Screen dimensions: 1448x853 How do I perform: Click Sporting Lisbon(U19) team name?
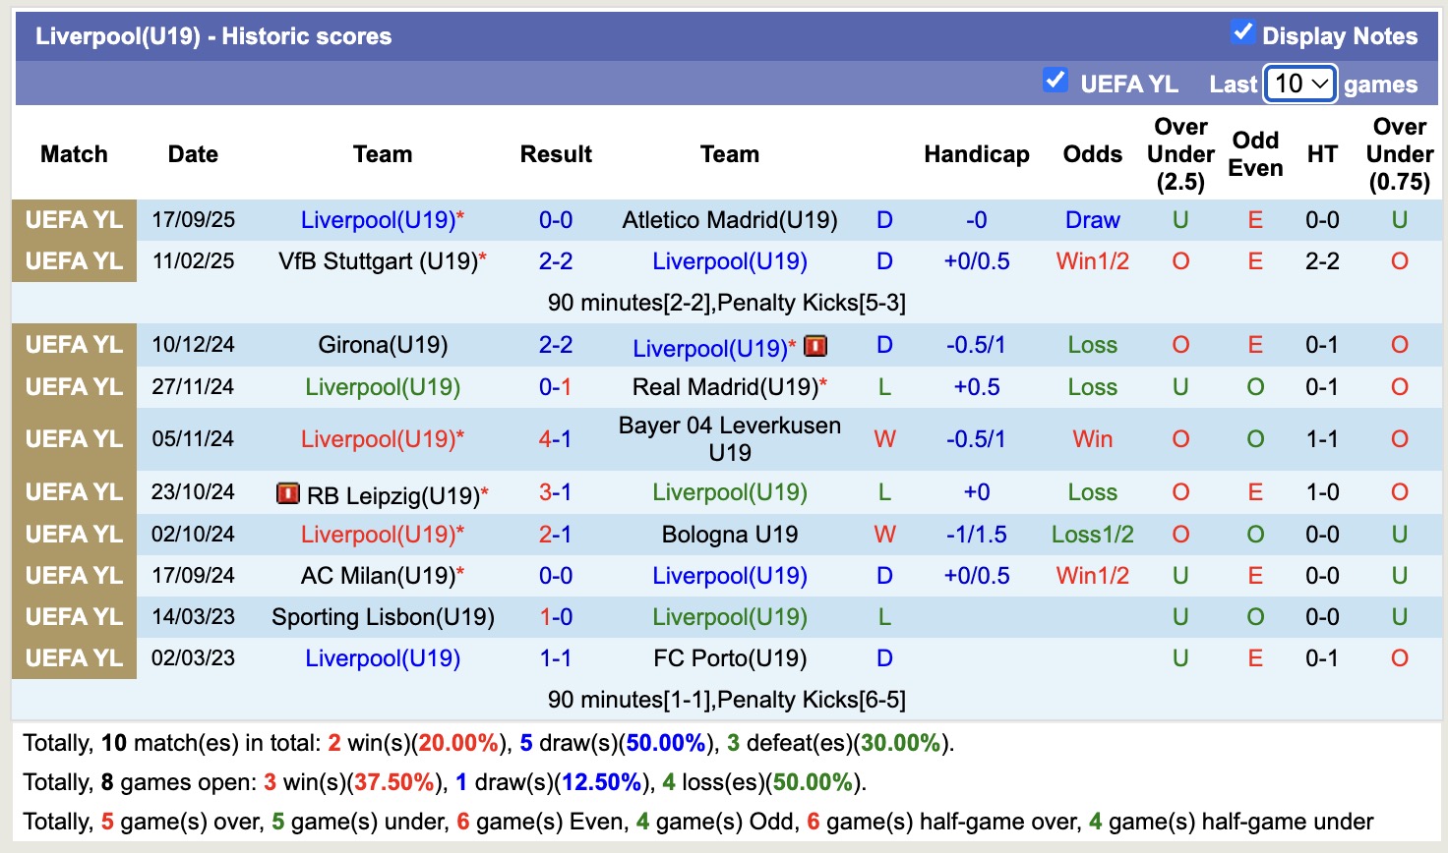pyautogui.click(x=383, y=617)
